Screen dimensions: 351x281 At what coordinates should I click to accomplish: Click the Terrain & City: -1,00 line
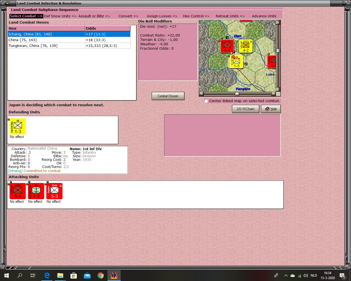click(159, 40)
